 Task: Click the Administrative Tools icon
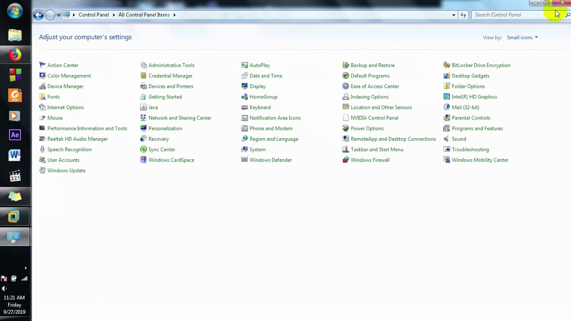[x=143, y=65]
